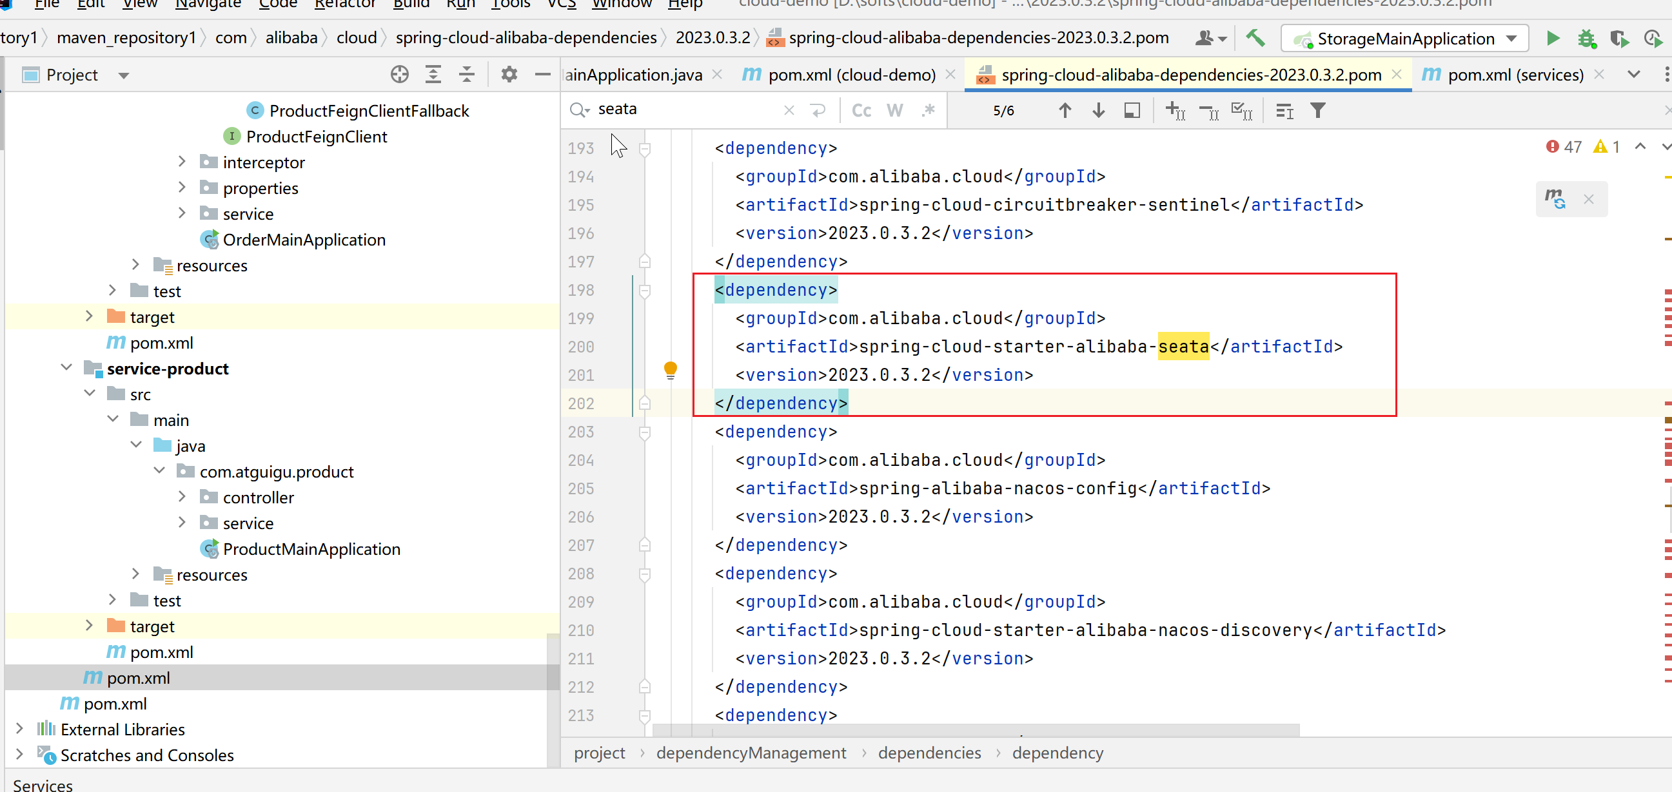This screenshot has height=792, width=1672.
Task: Close spring-cloud-alibaba-dependencies pom tab
Action: (1397, 75)
